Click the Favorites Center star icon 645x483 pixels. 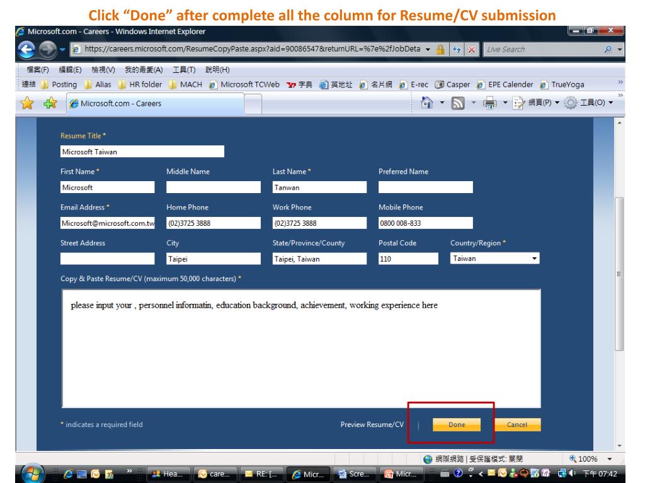27,103
